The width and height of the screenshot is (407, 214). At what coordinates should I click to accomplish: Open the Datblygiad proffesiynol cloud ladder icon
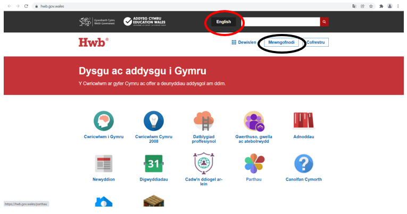pyautogui.click(x=204, y=121)
